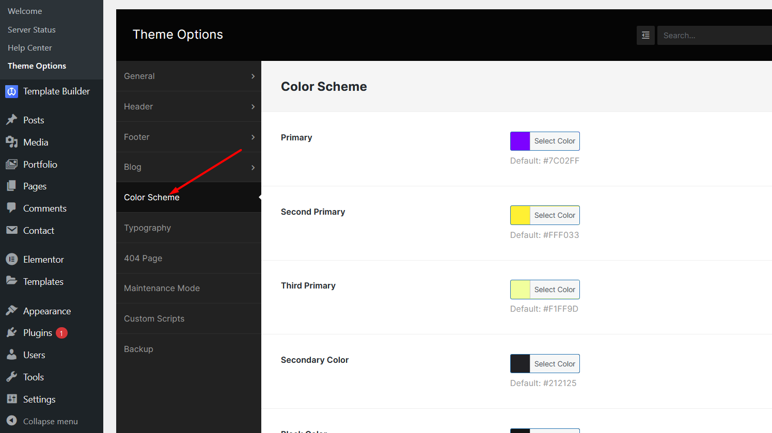Focus the theme options Search field
Image resolution: width=772 pixels, height=433 pixels.
pos(715,35)
